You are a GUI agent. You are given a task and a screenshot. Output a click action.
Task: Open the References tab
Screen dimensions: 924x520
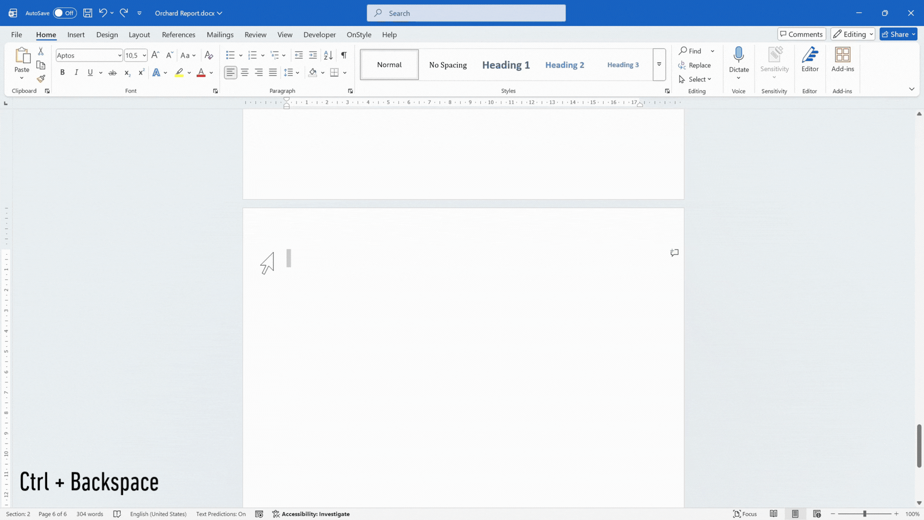pos(179,35)
